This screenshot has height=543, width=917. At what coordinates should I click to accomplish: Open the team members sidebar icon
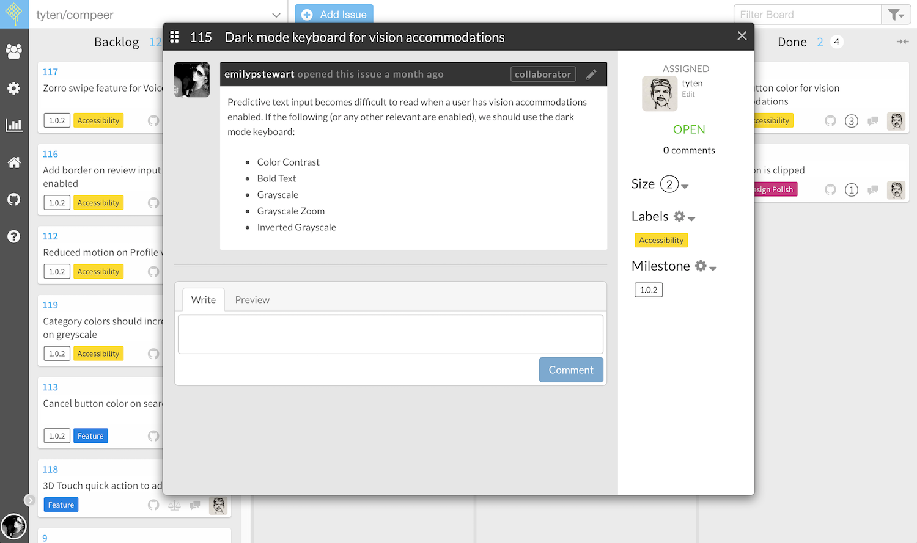[x=14, y=51]
